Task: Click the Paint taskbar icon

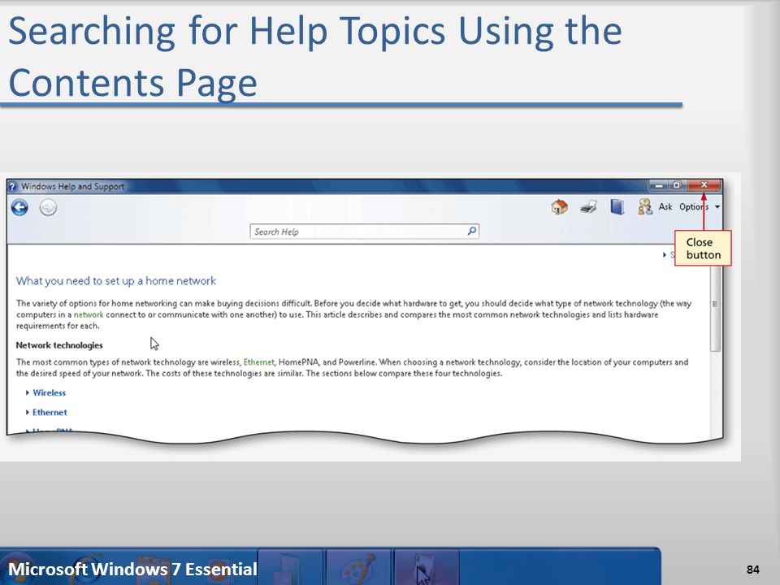Action: [x=357, y=568]
